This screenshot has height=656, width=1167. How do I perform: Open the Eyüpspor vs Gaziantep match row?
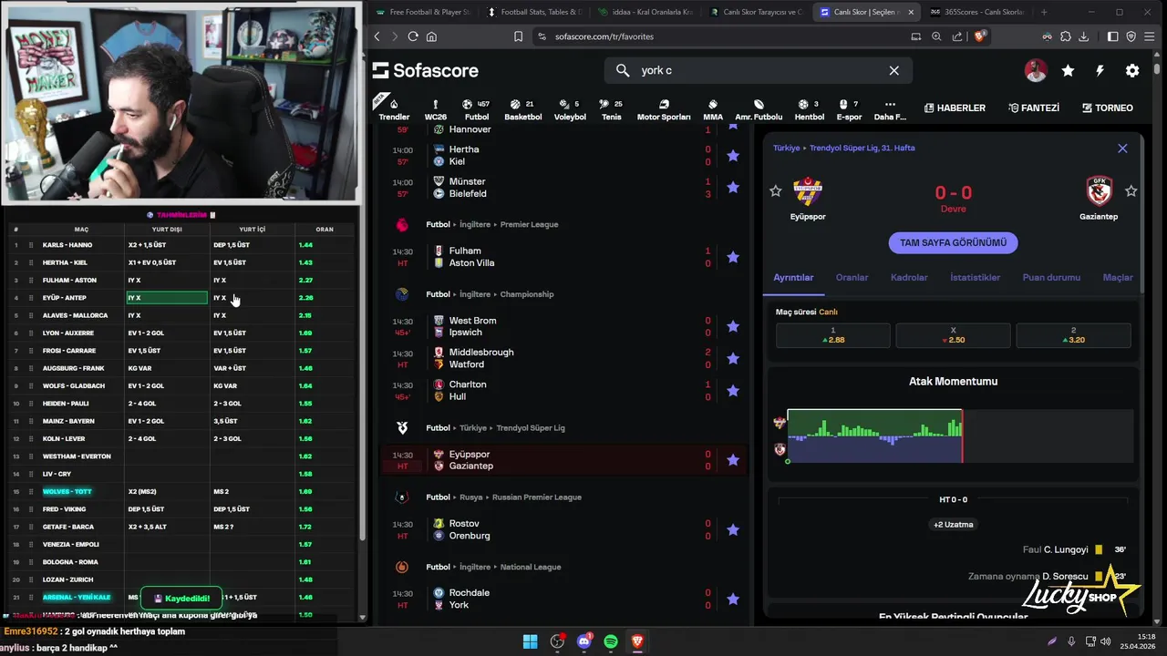[x=564, y=460]
